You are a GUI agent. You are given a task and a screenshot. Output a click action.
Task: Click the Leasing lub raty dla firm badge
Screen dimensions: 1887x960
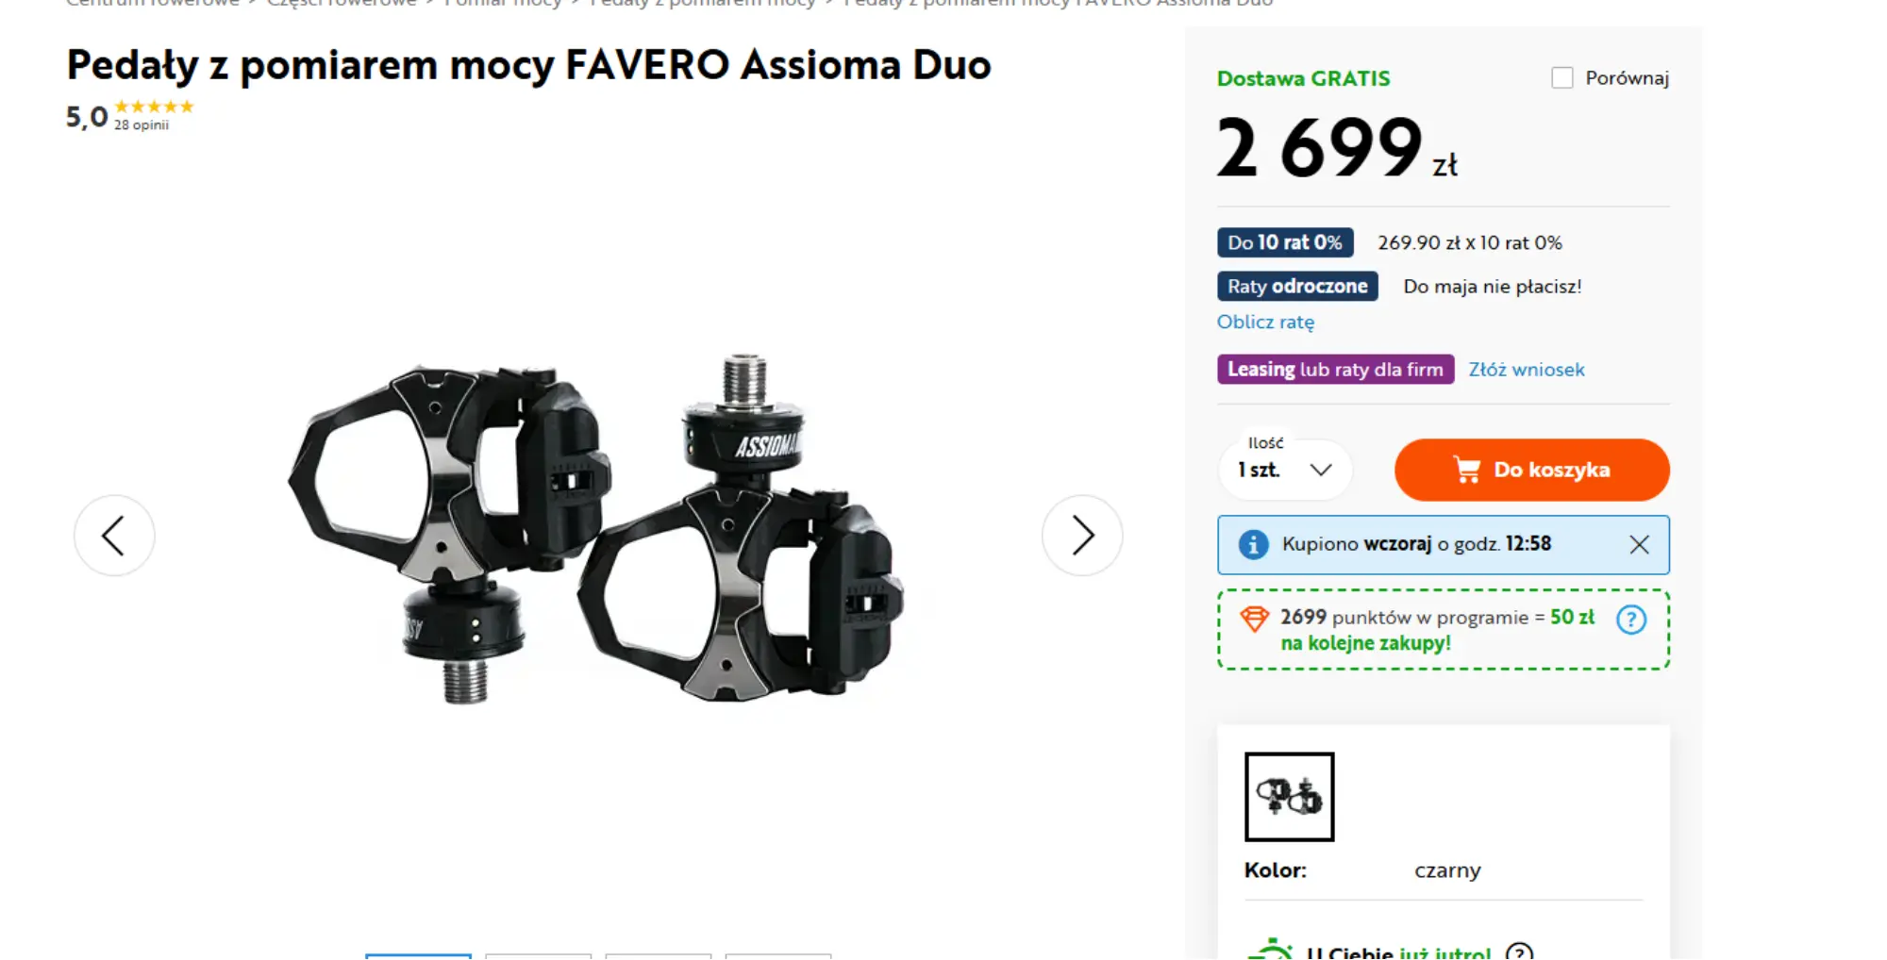click(1335, 369)
